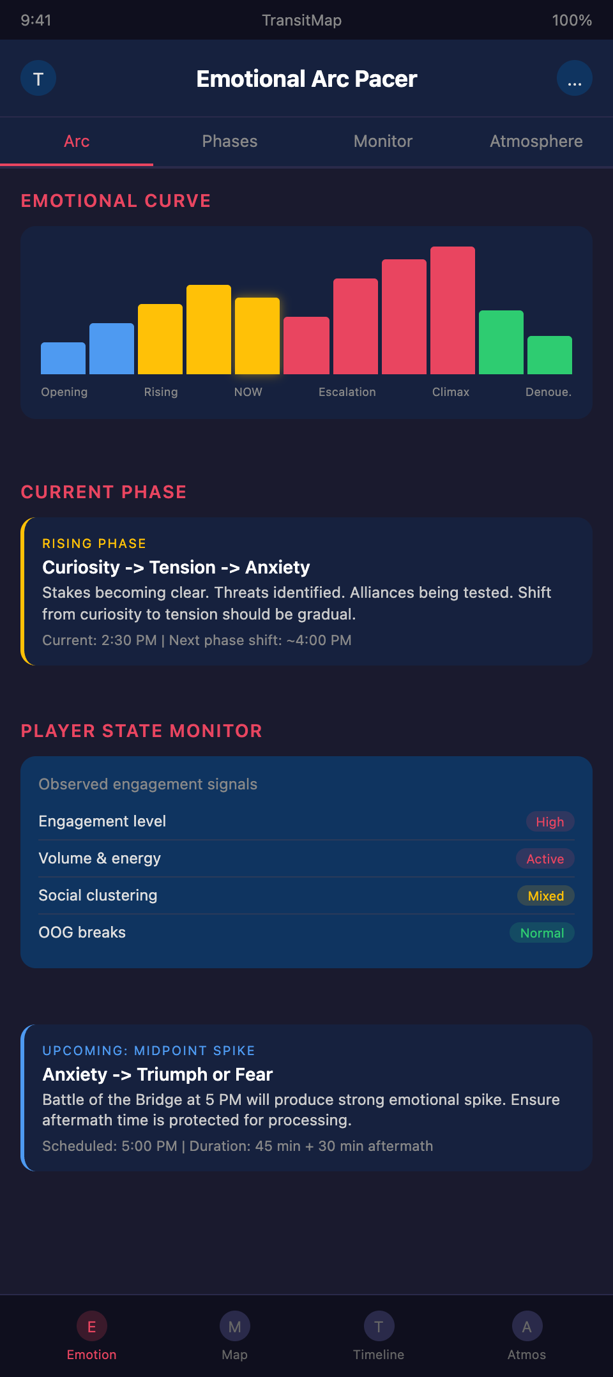
Task: Click the Normal OOG breaks badge
Action: point(541,933)
